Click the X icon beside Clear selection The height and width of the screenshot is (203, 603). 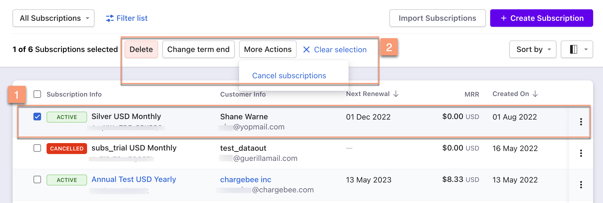click(x=306, y=50)
